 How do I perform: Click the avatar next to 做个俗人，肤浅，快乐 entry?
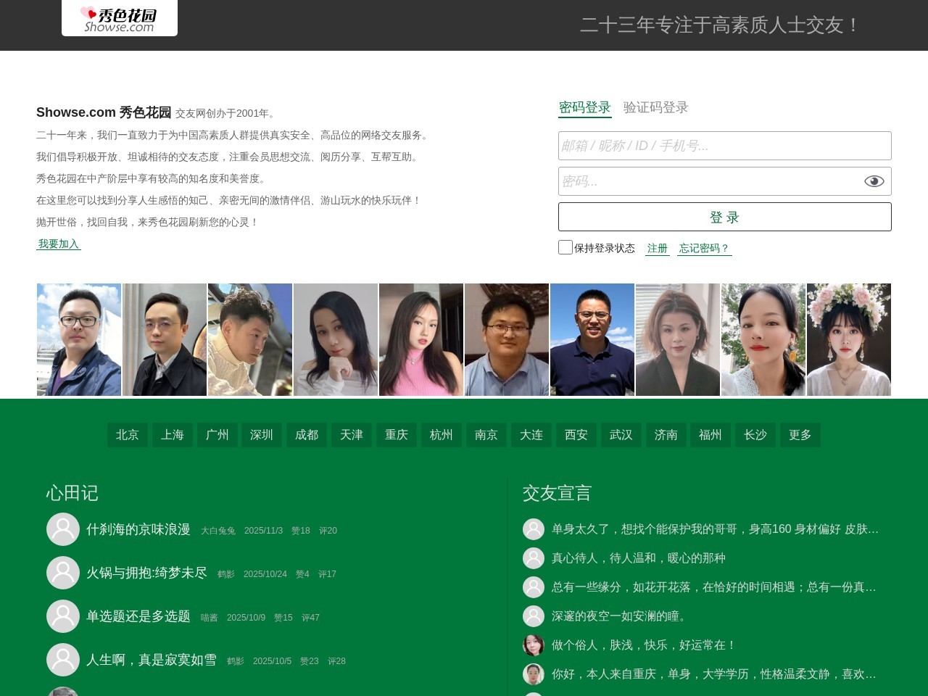[x=534, y=645]
